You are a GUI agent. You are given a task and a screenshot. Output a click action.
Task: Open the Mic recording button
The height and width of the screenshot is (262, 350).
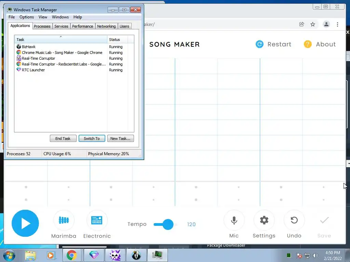(234, 220)
